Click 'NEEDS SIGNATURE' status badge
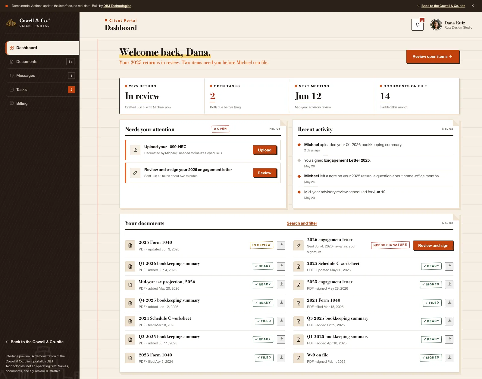 tap(390, 245)
